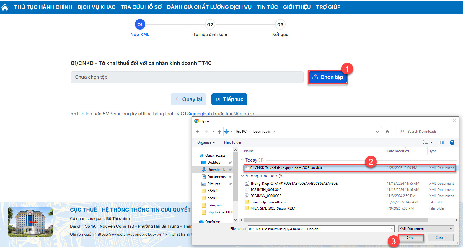Open the XML Document file type dropdown
This screenshot has height=248, width=463.
426,229
